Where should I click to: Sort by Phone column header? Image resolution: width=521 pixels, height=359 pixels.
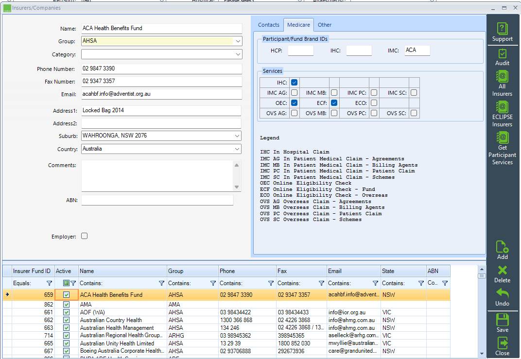point(247,271)
